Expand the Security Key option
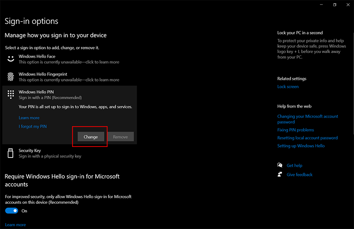Viewport: 354px width, 229px height. [69, 153]
